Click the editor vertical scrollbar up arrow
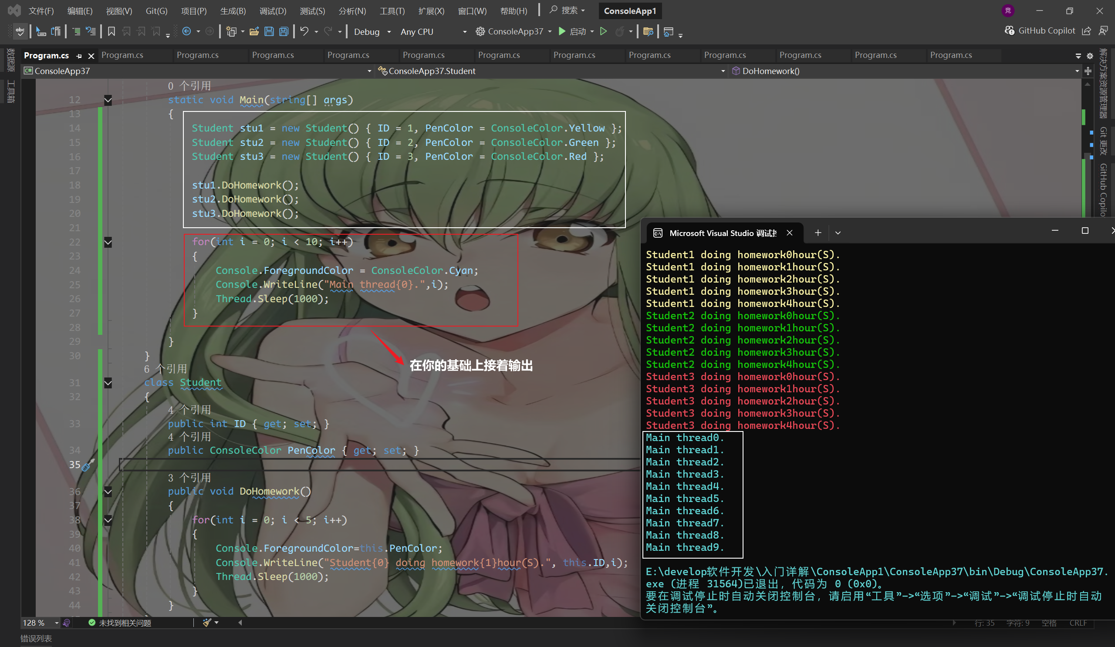Screen dimensions: 1115x647 [x=1088, y=84]
